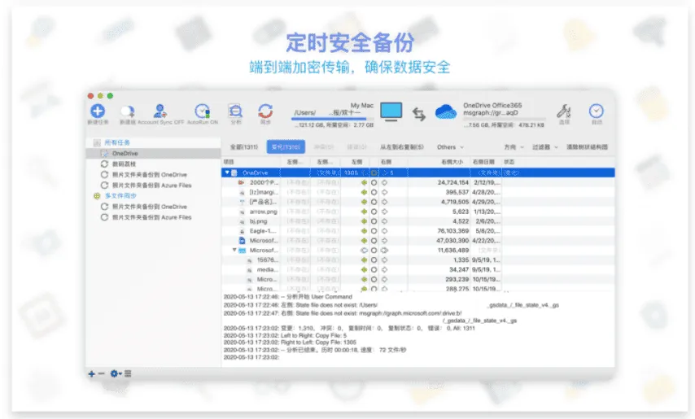Click the New Task plus icon
This screenshot has width=695, height=419.
tap(98, 111)
